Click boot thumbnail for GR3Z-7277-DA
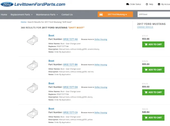The height and width of the screenshot is (126, 170). click(x=32, y=88)
